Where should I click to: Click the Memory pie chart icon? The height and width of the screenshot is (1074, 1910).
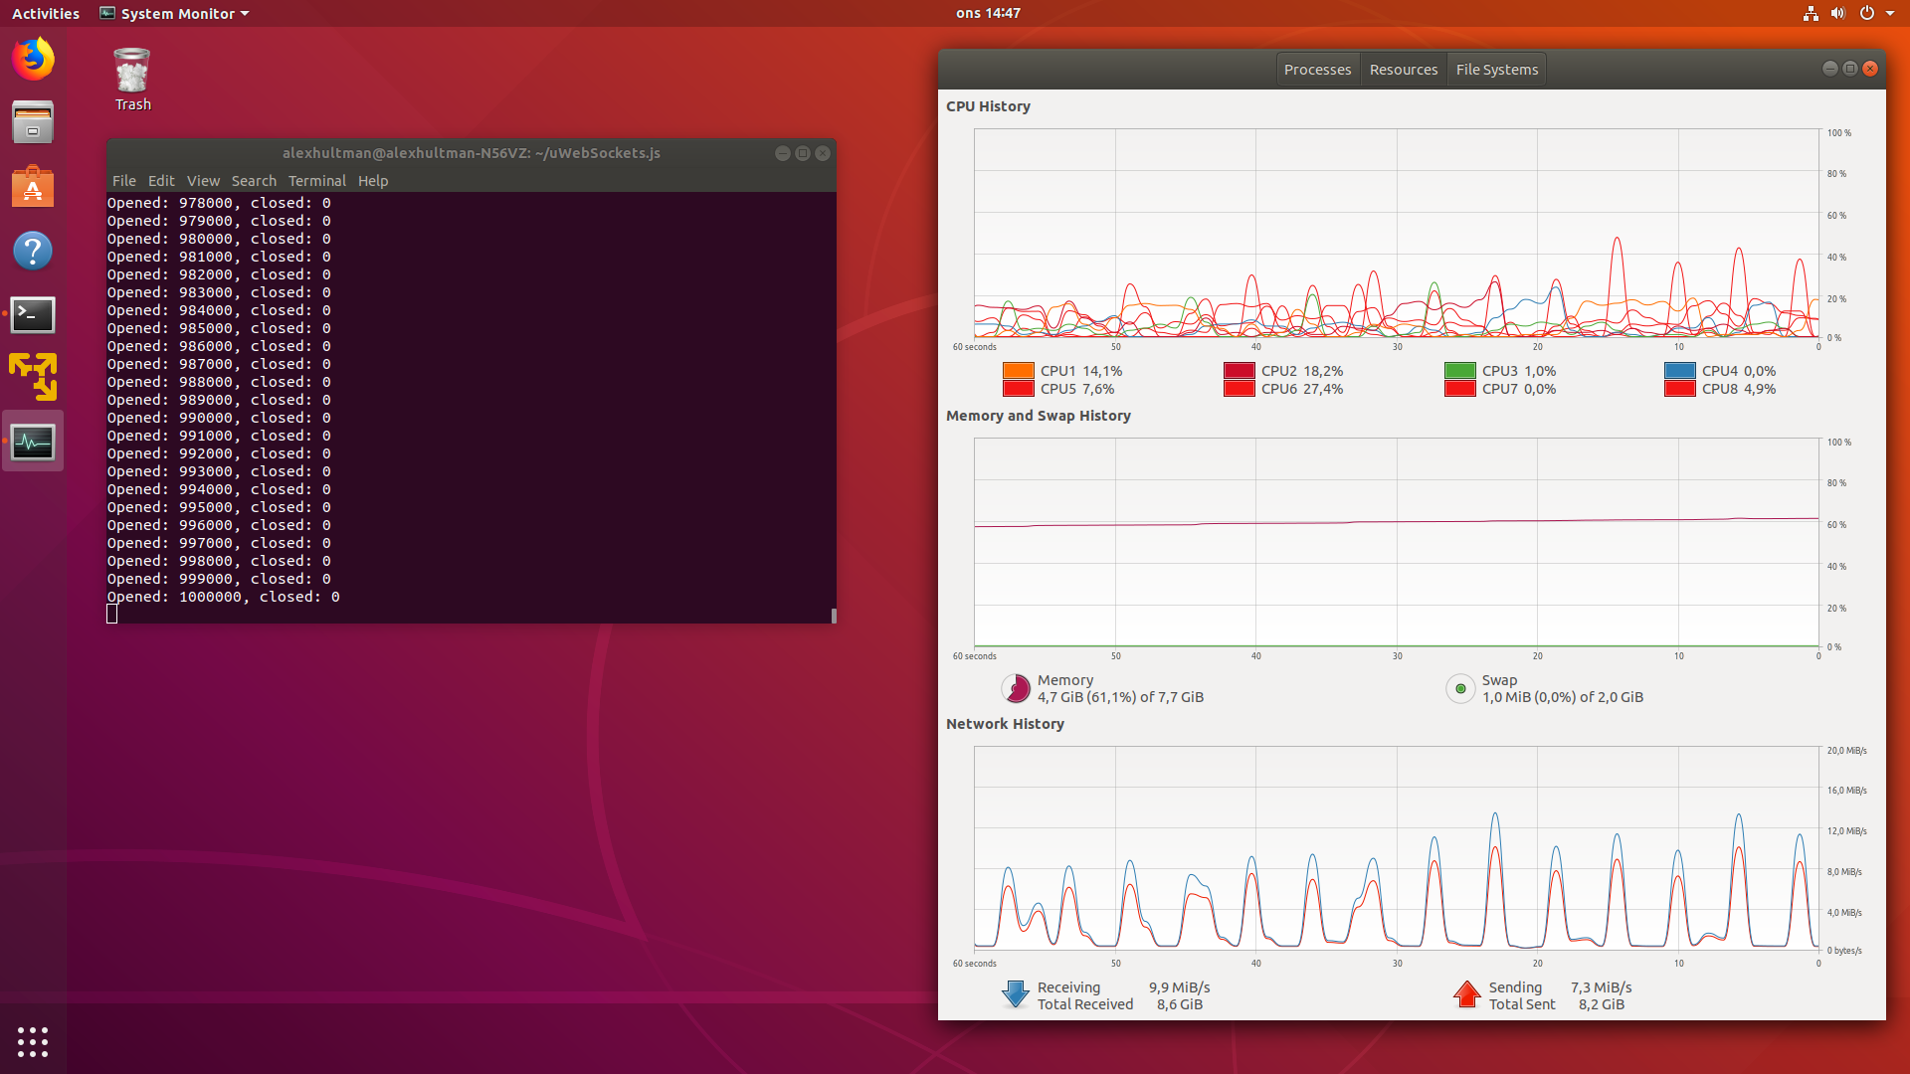(x=1016, y=688)
